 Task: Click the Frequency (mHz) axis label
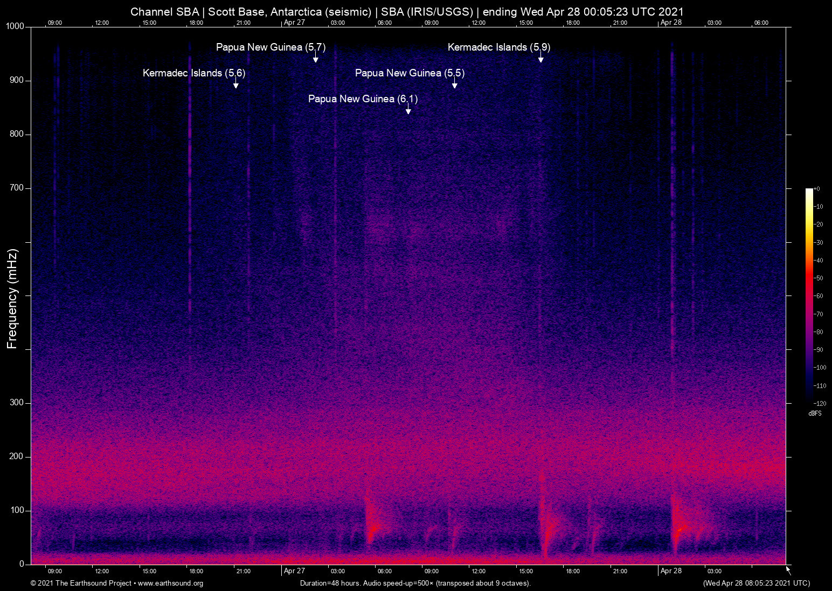12,299
